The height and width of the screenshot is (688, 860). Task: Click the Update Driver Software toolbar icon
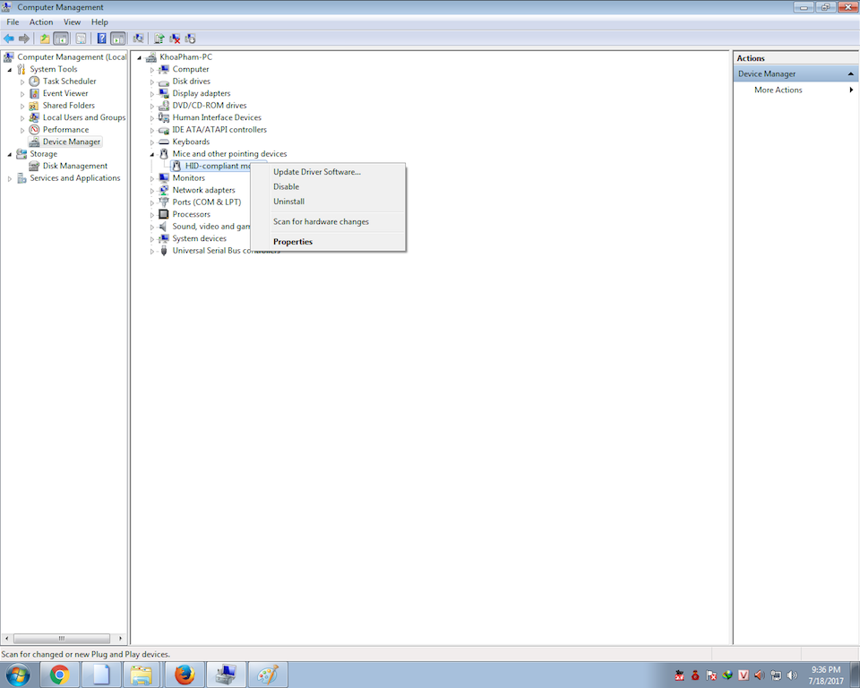(x=159, y=39)
